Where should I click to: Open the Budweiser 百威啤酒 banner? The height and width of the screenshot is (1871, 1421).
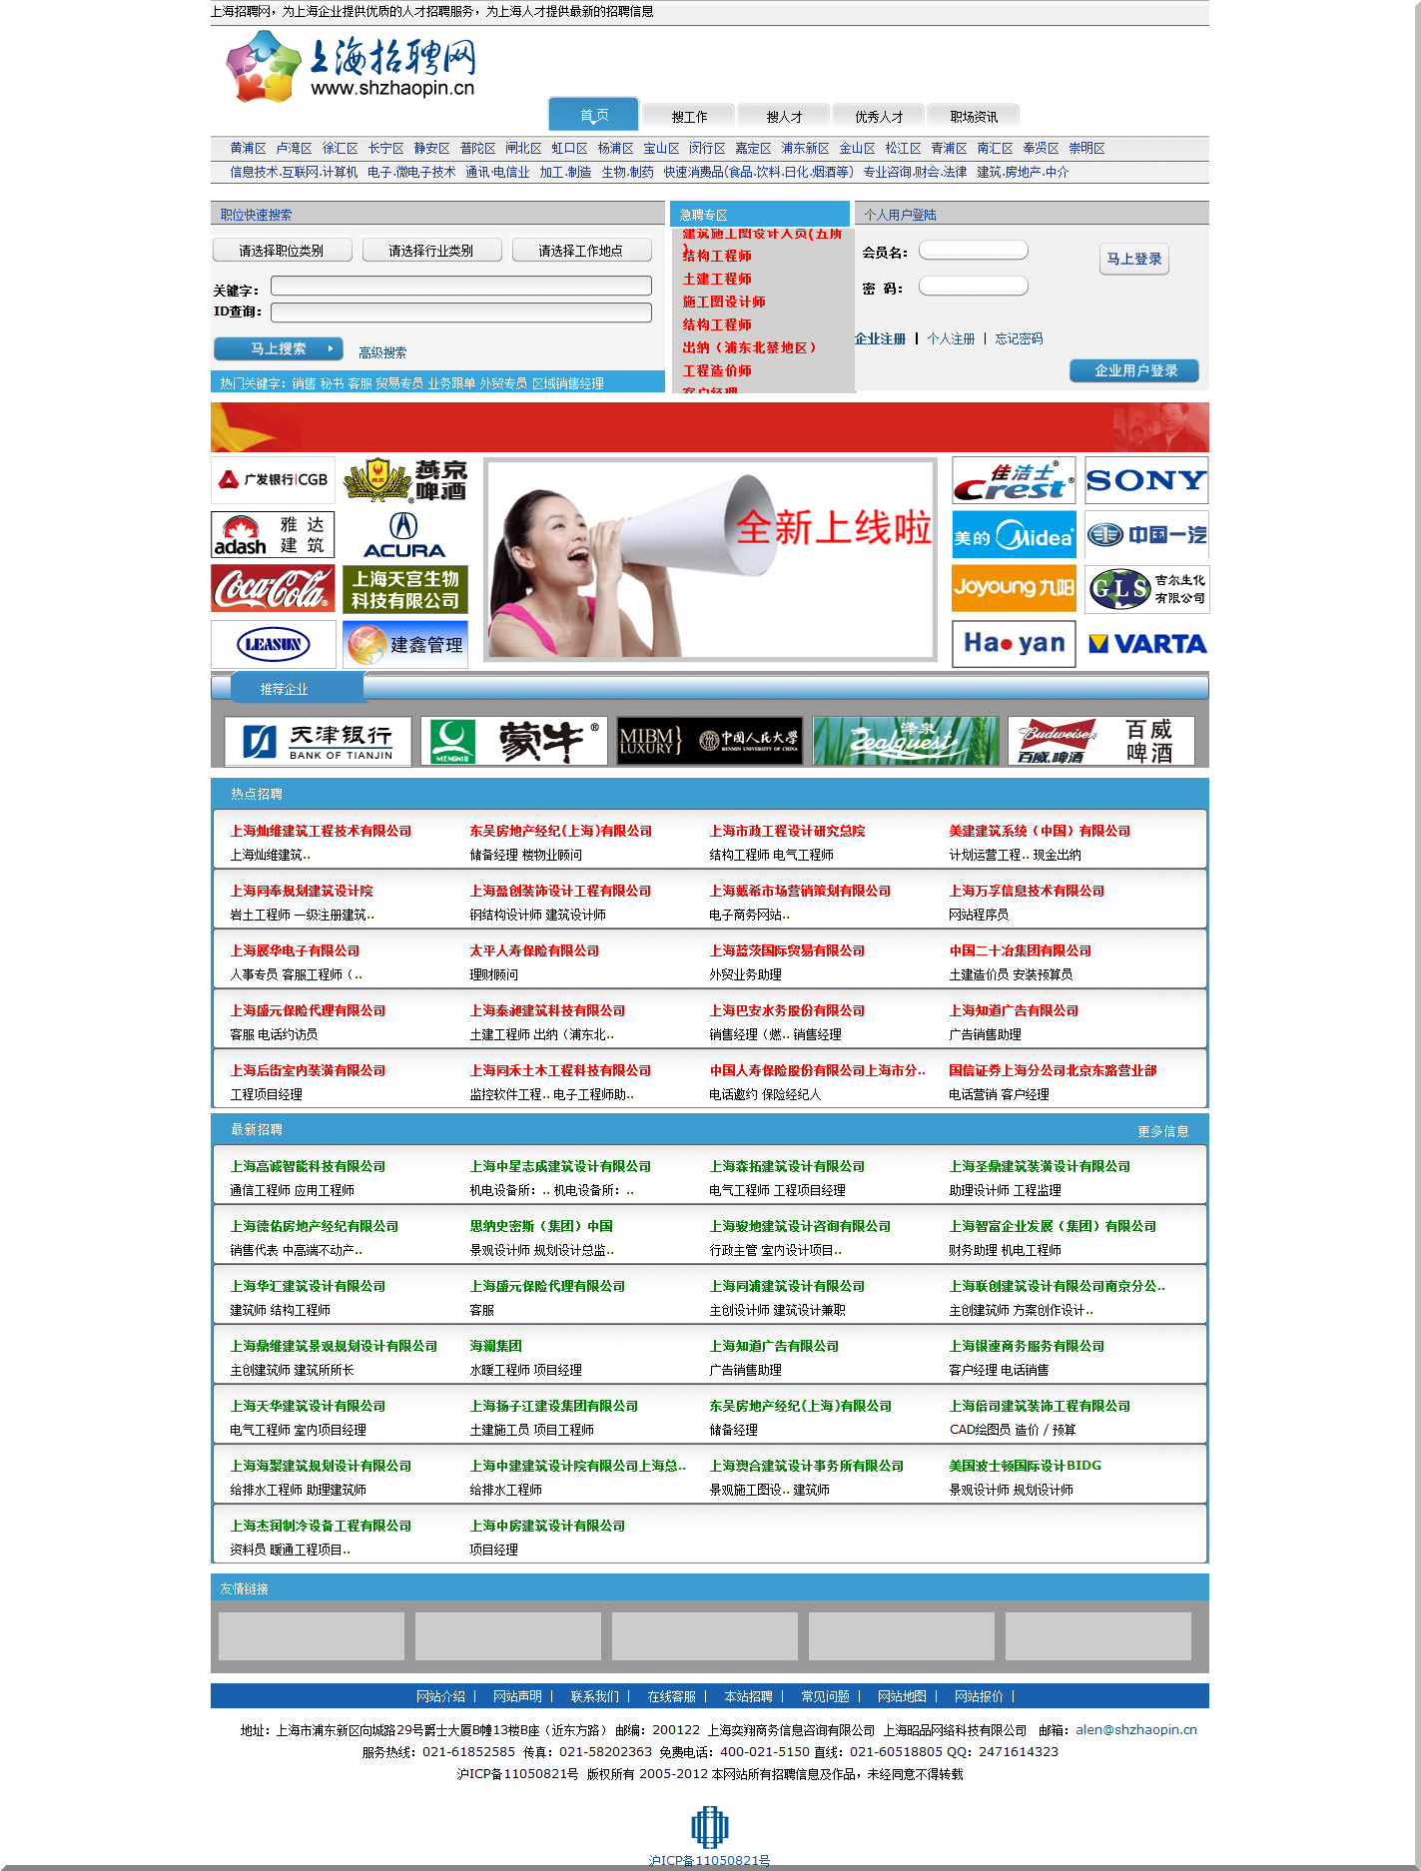click(x=1100, y=741)
